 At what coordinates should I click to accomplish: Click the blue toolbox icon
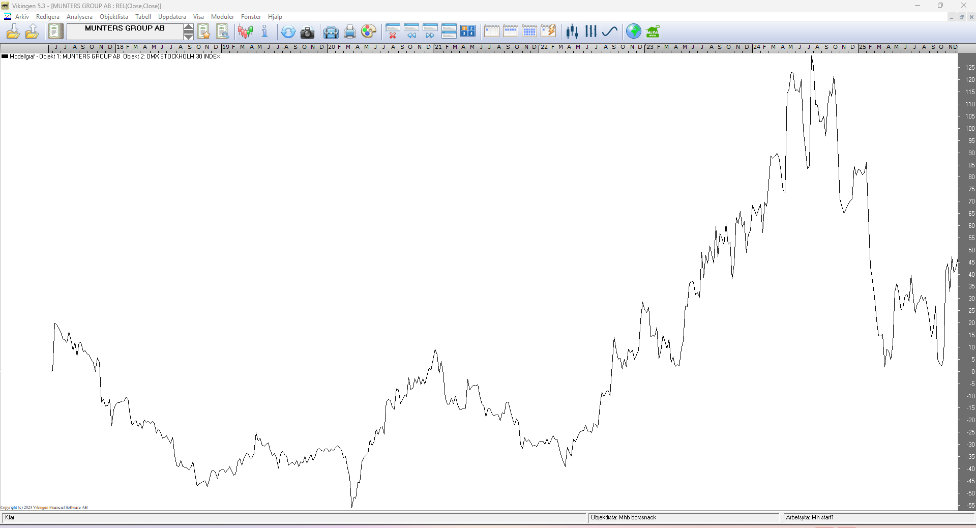331,32
